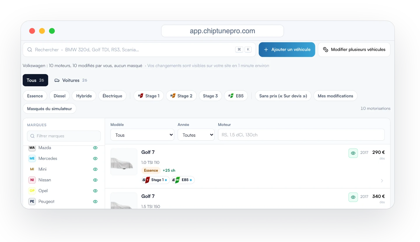Switch to the Voitures tab
Screen dimensions: 420x242
click(x=71, y=80)
